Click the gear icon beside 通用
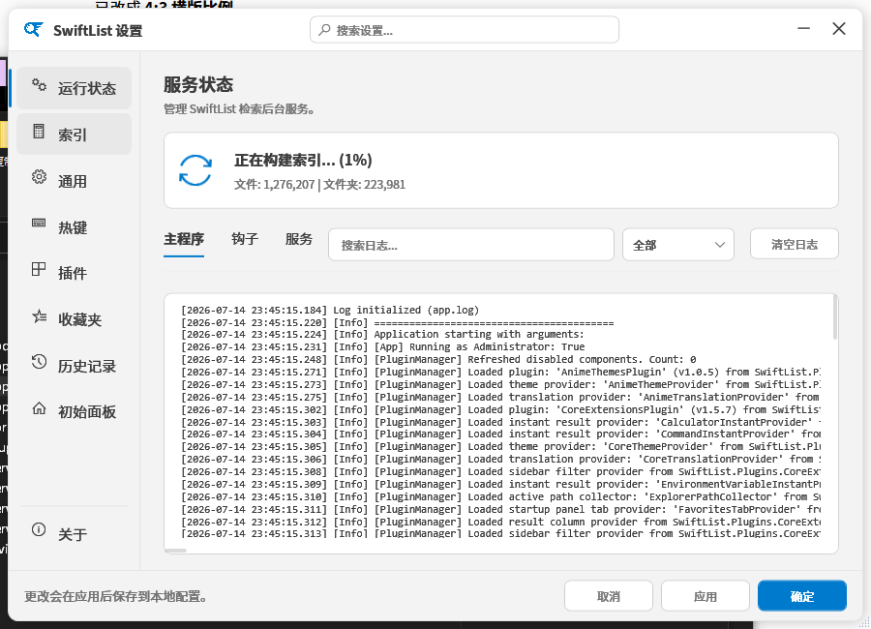Image resolution: width=871 pixels, height=629 pixels. click(x=39, y=177)
